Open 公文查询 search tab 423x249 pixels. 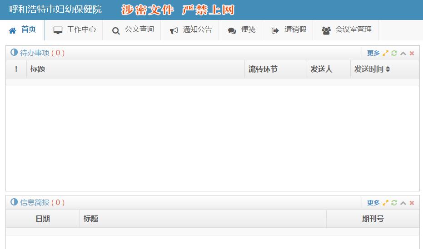pos(132,30)
